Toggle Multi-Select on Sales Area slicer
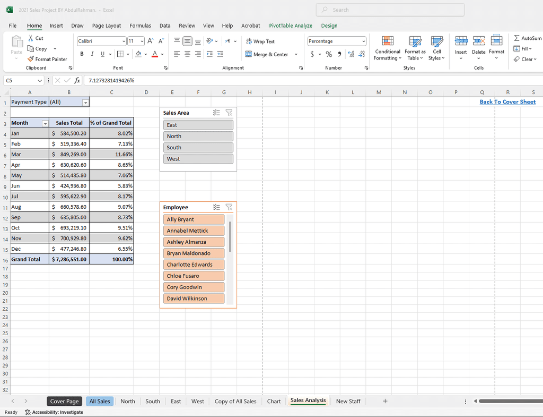 (216, 113)
